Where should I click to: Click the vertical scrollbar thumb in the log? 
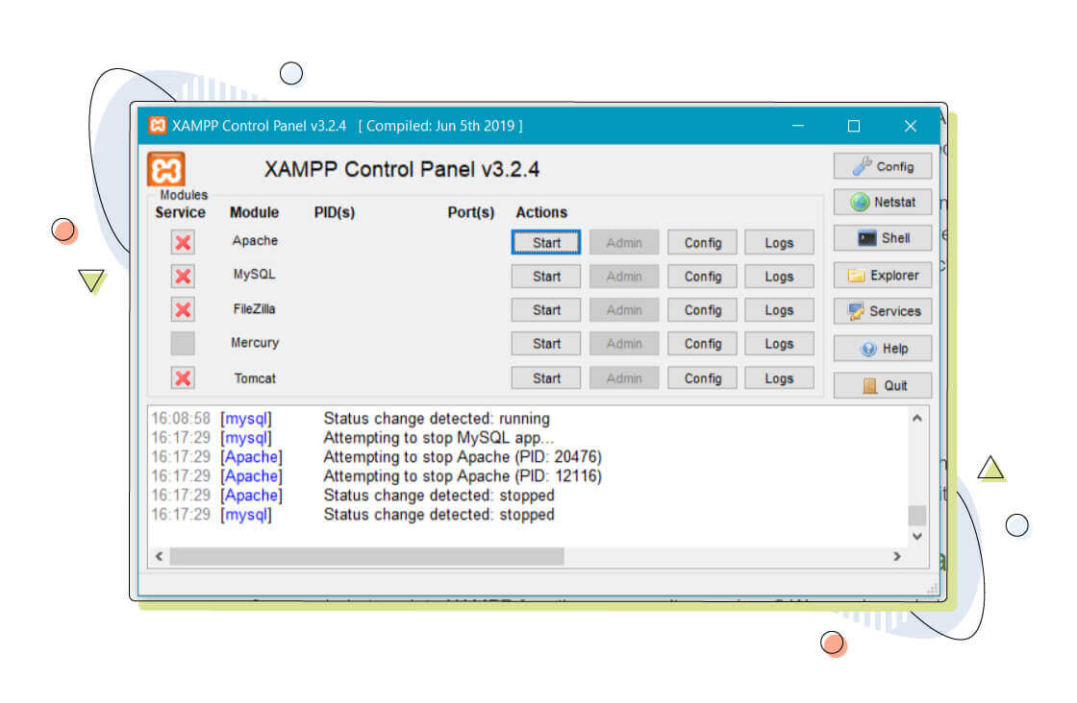[917, 515]
